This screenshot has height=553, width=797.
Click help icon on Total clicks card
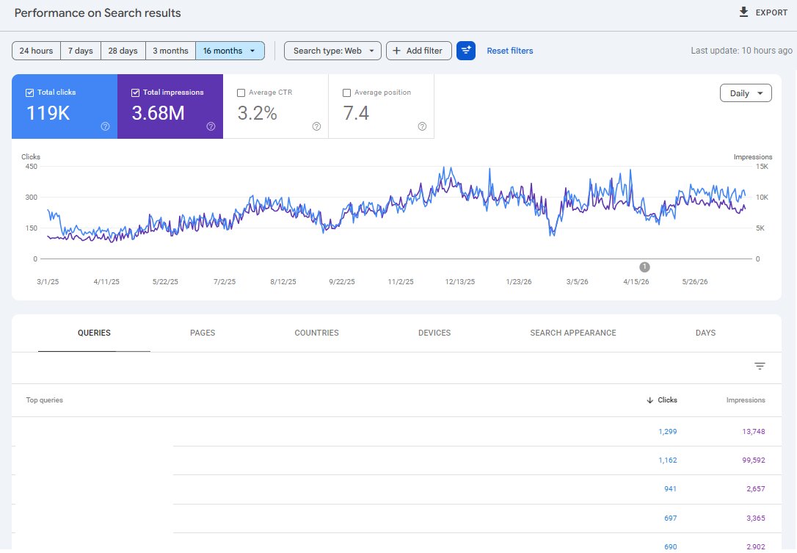click(105, 126)
